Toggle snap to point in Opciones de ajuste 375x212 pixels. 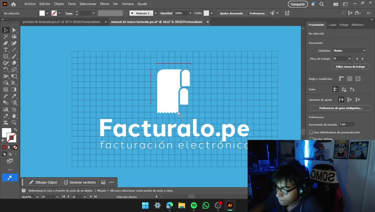coord(341,100)
